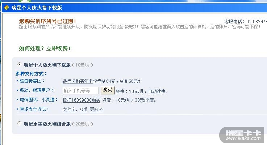This screenshot has height=145, width=267.
Task: Open the Q币 payment link
Action: [x=84, y=110]
